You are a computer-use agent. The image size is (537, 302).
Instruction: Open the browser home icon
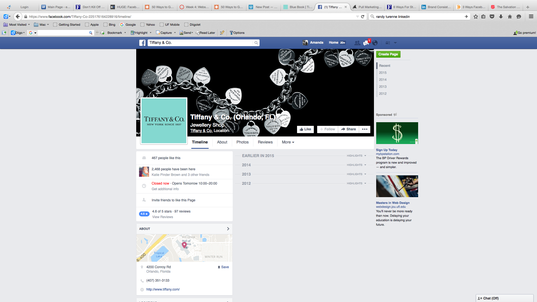tap(510, 16)
